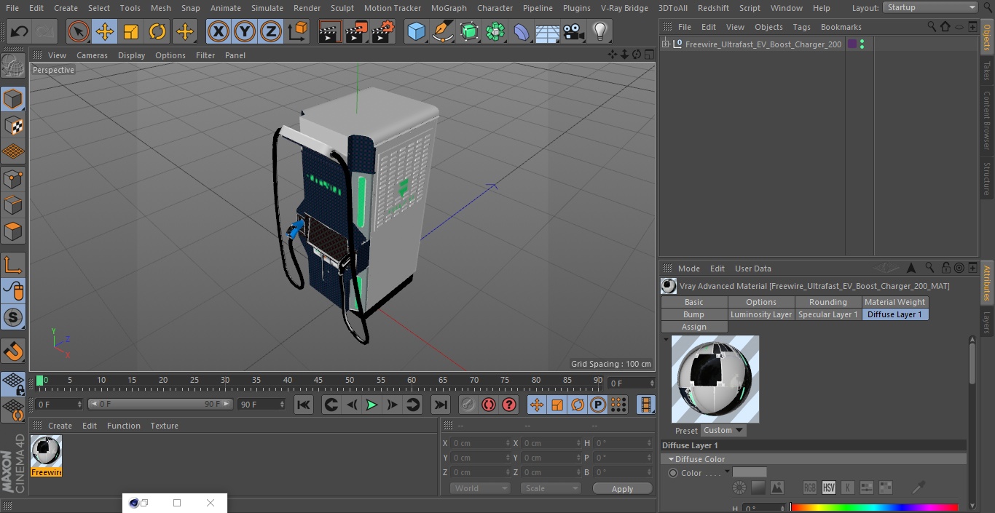
Task: Pick color with the eyedropper icon
Action: [919, 488]
